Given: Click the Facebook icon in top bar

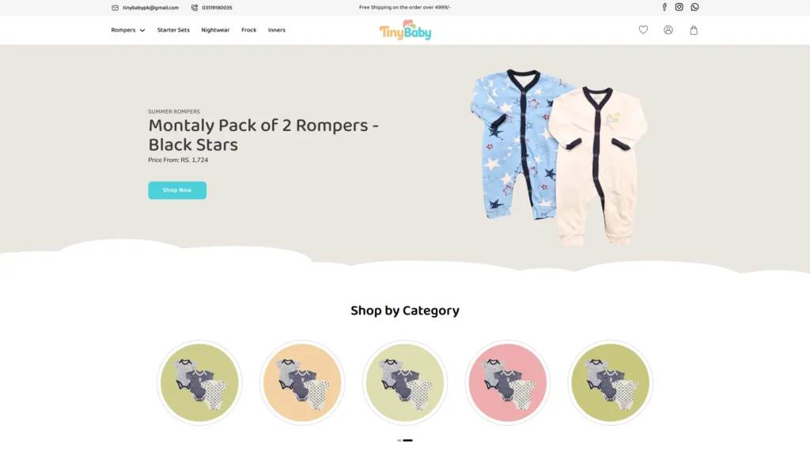Looking at the screenshot, I should point(664,7).
